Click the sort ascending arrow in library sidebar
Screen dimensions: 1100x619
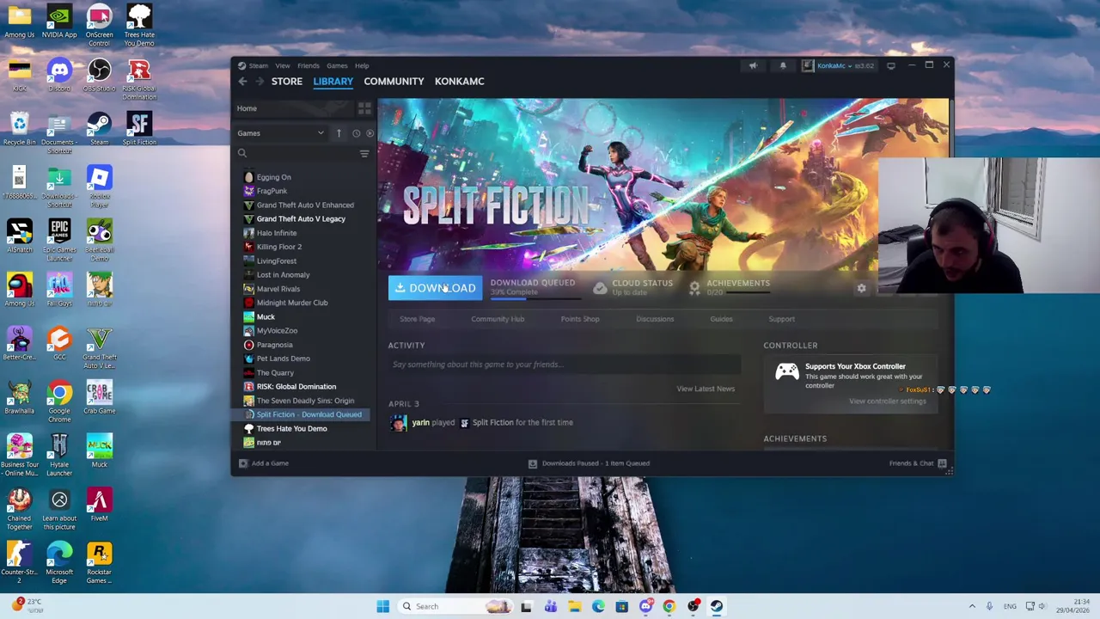(x=339, y=133)
